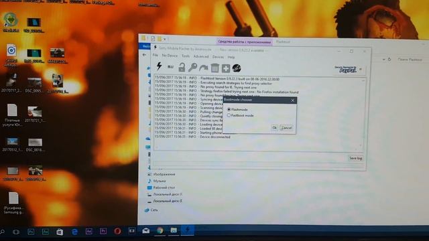Launch After Effects from the taskbar
The height and width of the screenshot is (241, 429).
click(89, 232)
